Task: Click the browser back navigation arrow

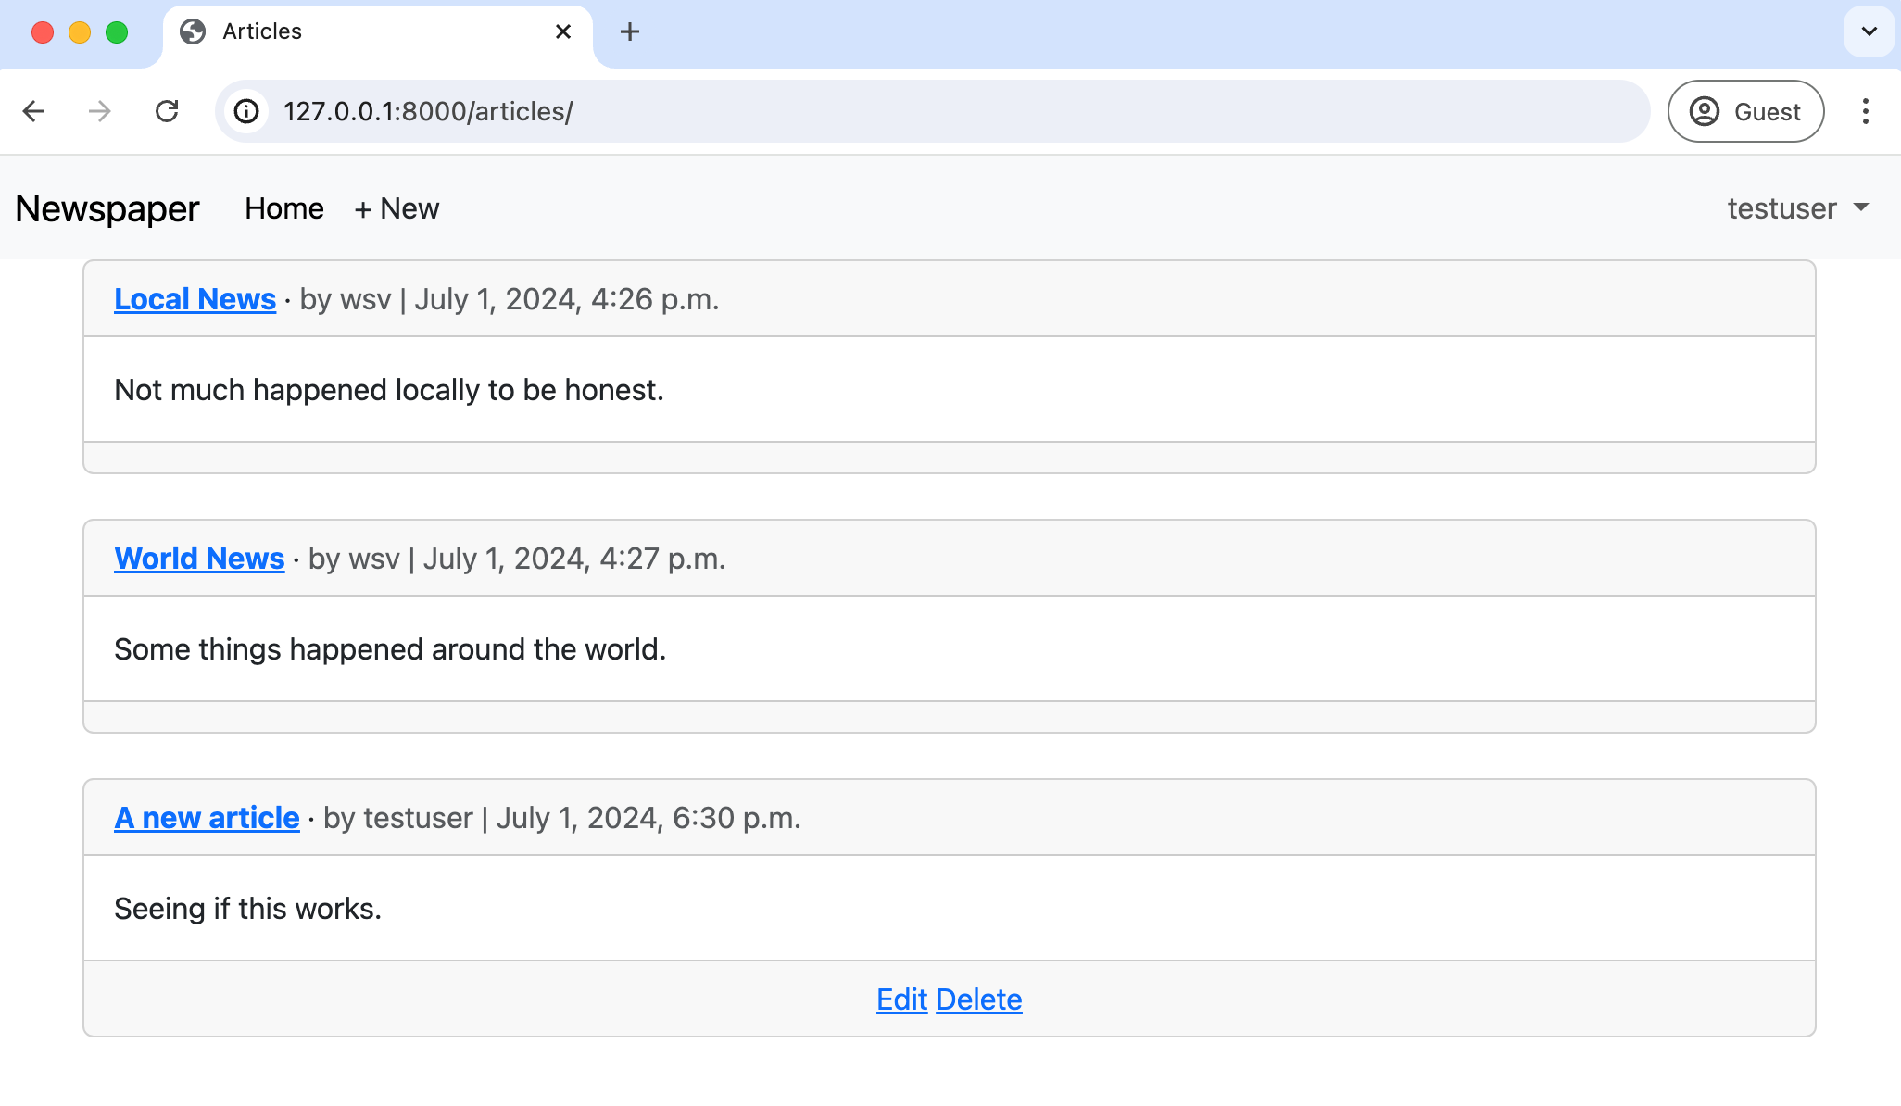Action: 35,112
